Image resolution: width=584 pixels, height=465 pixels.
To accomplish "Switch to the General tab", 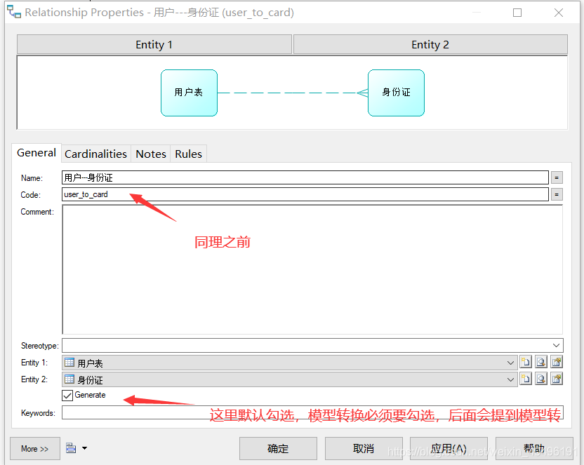I will point(36,153).
